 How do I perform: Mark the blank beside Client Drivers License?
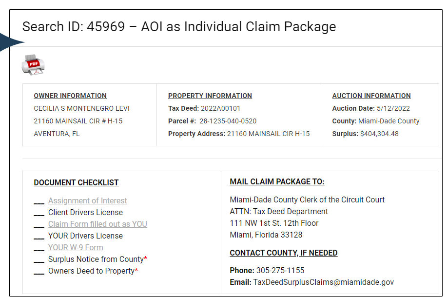(x=39, y=213)
